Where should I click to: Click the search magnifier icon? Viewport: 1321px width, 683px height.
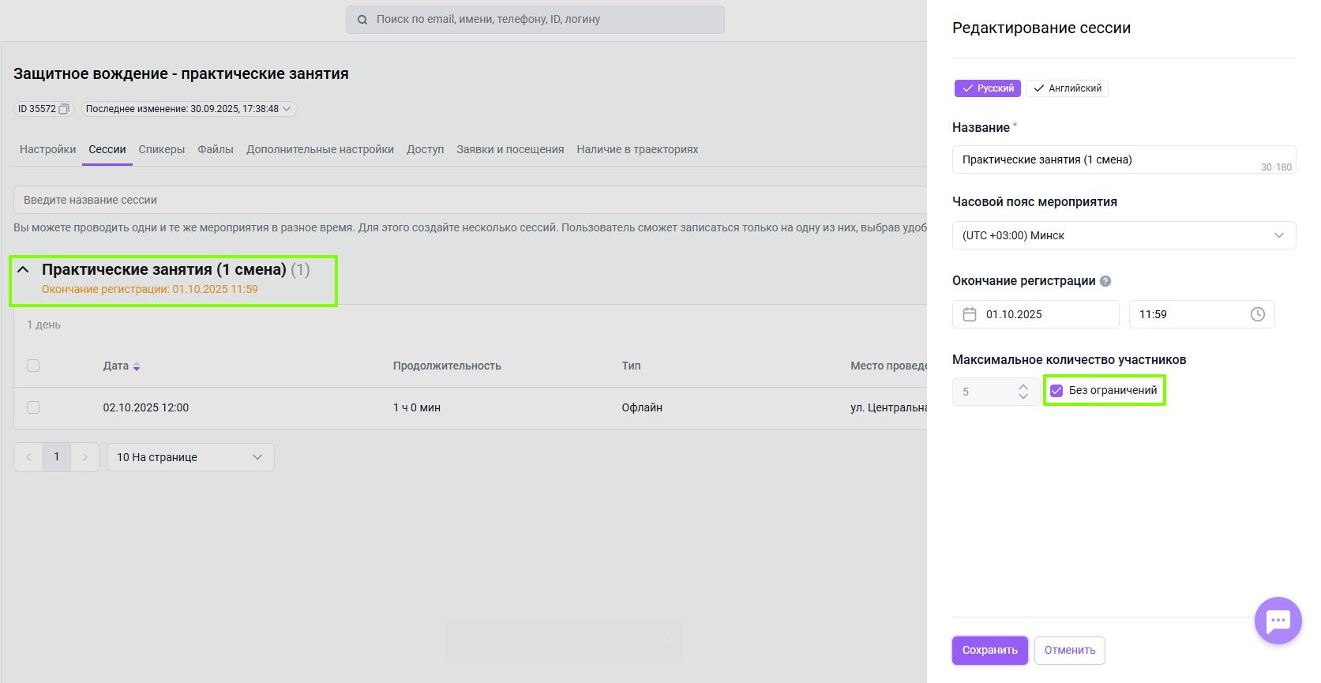(362, 20)
